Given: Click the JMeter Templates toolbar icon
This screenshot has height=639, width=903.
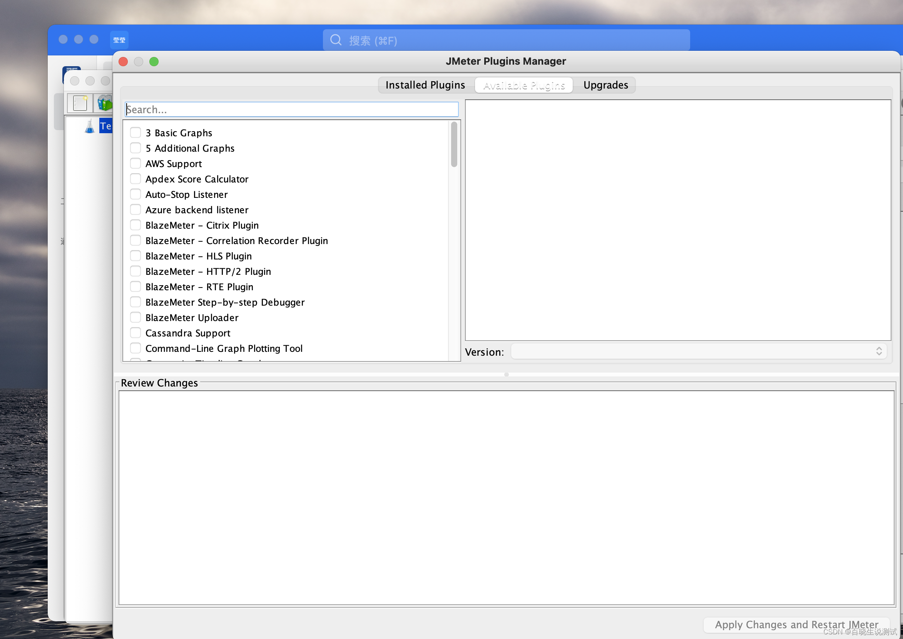Looking at the screenshot, I should point(104,104).
